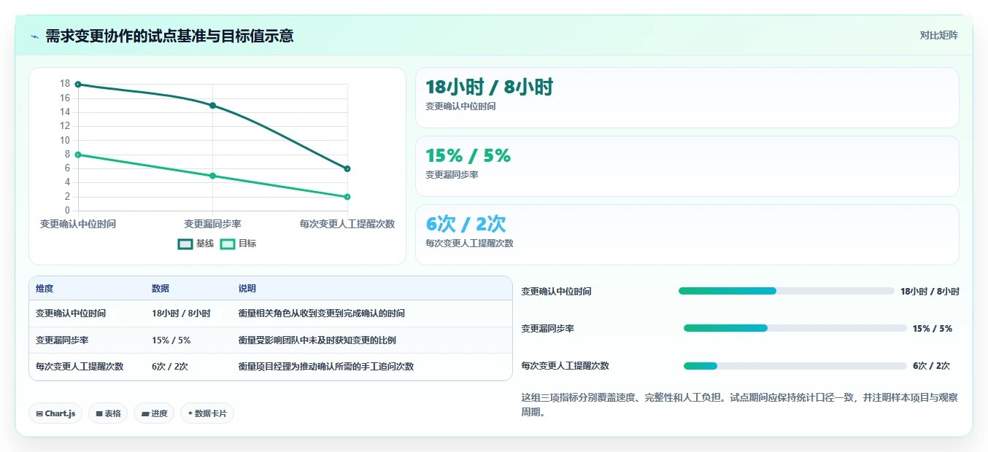Click the 变更确认中位时间 progress row label
This screenshot has height=452, width=988.
click(556, 292)
